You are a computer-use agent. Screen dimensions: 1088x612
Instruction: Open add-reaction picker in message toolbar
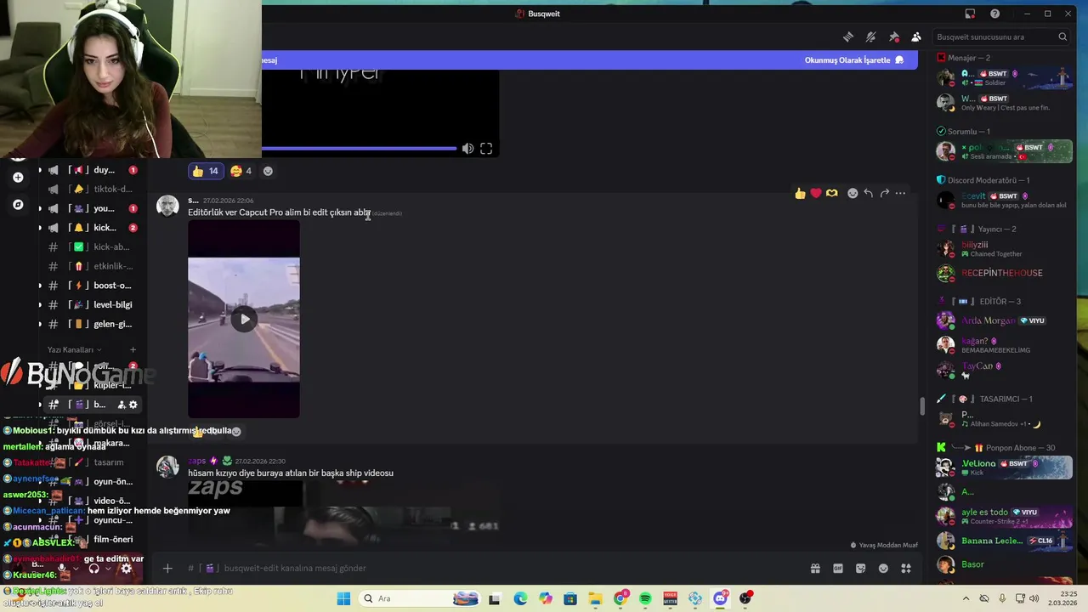pos(853,194)
